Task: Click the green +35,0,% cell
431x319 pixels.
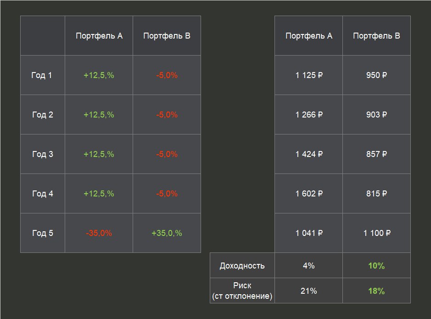Action: [x=167, y=233]
